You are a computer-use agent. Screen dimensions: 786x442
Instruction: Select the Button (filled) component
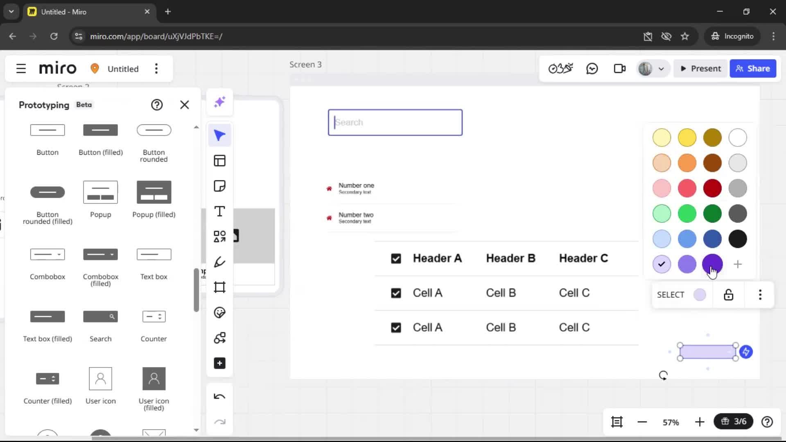pos(101,140)
